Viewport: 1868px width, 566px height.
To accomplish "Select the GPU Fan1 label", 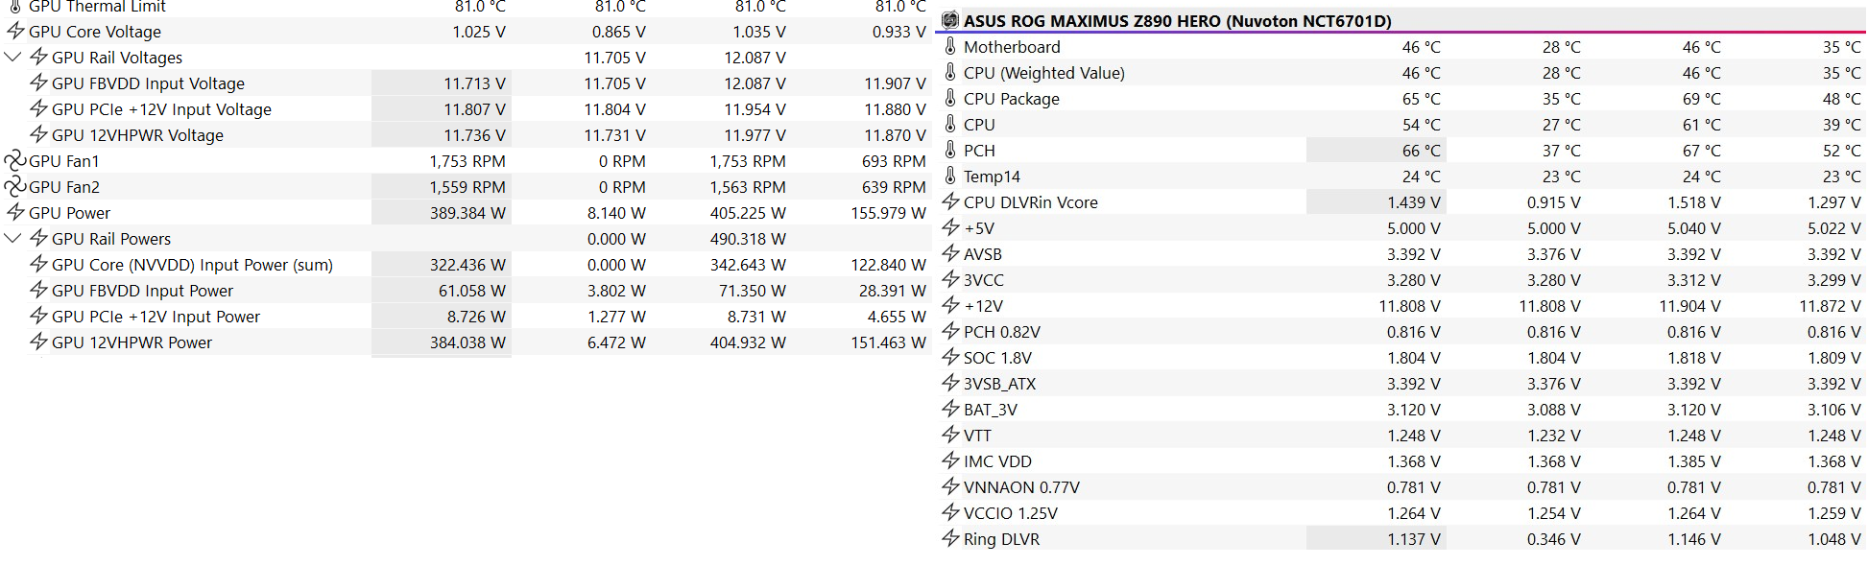I will tap(64, 161).
